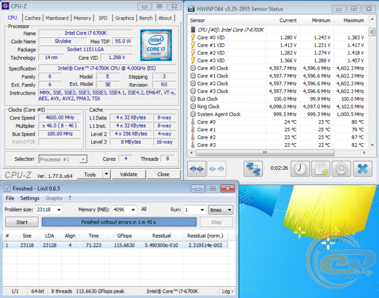Viewport: 379px width, 298px height.
Task: Click the Multiplier value x 46.0
Action: click(60, 126)
